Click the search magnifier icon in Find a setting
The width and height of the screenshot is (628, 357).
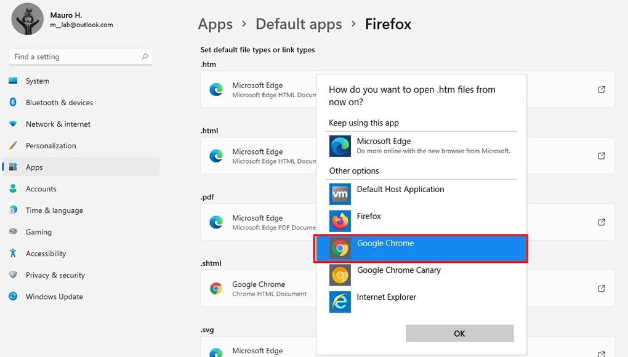pyautogui.click(x=145, y=57)
